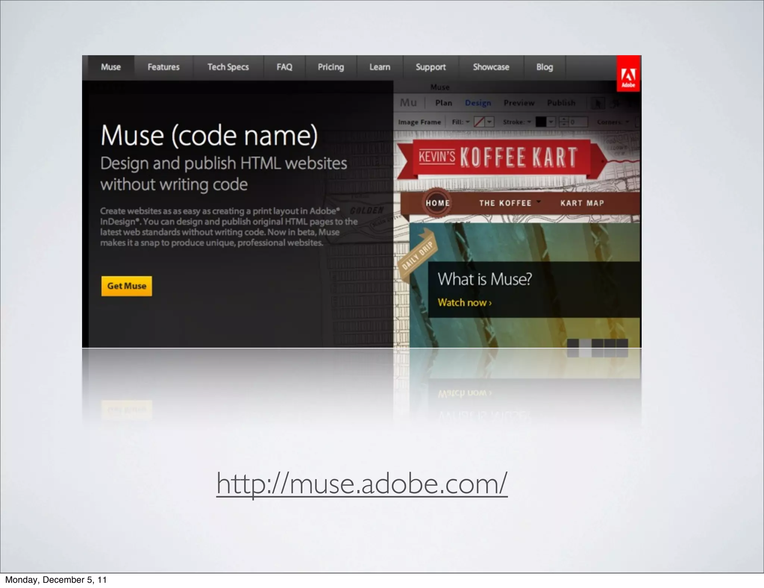
Task: Click the Monday, December 5, 11 date
Action: click(x=56, y=580)
